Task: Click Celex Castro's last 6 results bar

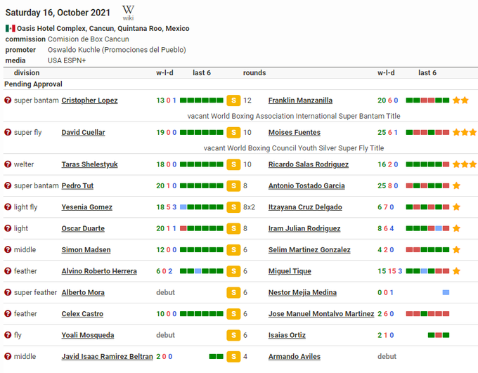Action: pos(202,314)
